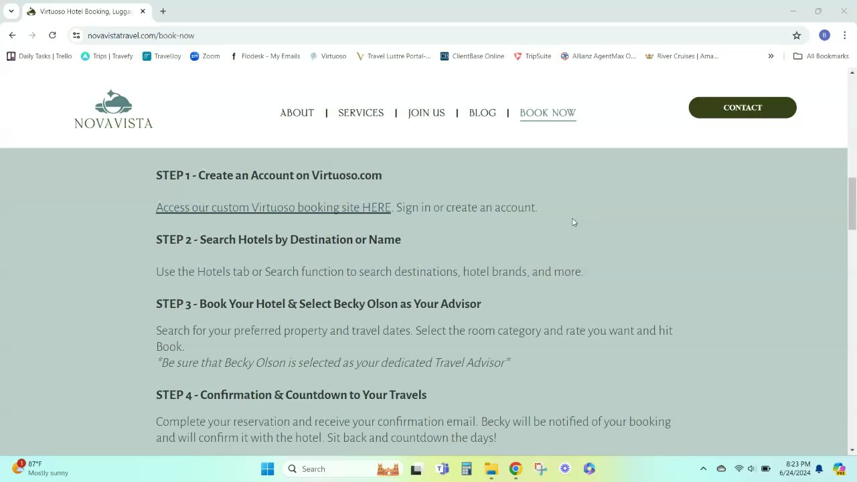Show hidden system tray icons
Screen dimensions: 857x482
[703, 469]
